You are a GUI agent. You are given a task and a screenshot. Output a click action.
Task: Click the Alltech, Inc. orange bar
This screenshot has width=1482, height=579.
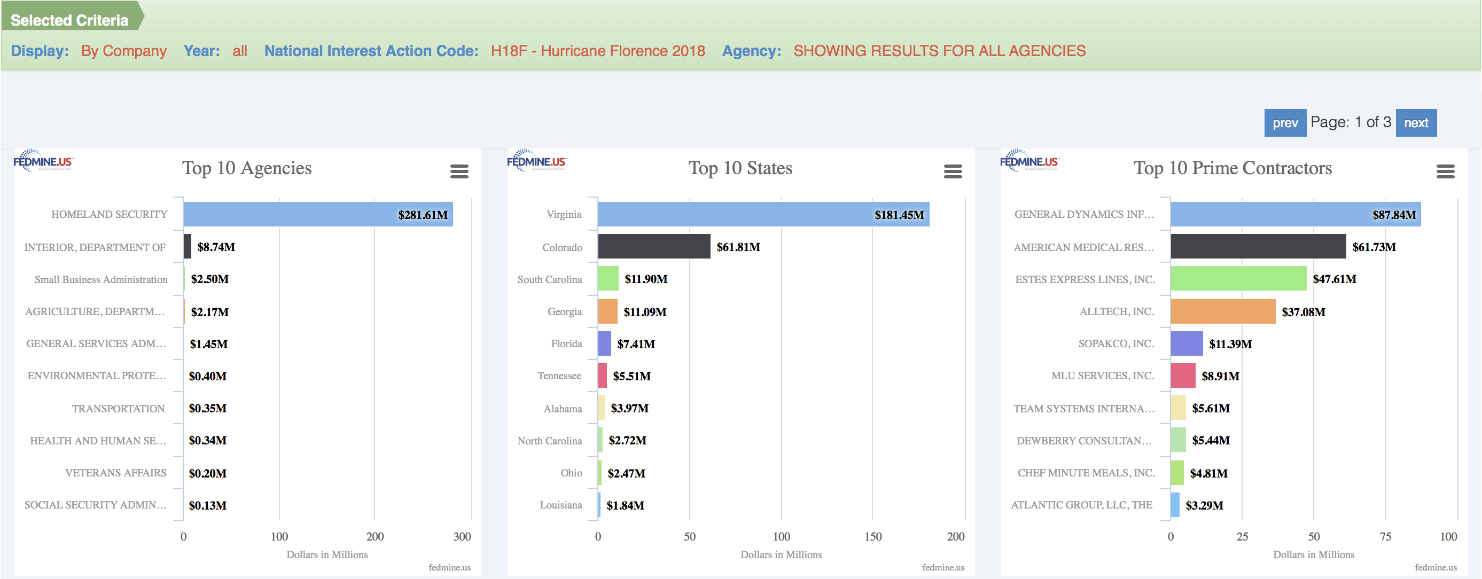point(1223,311)
